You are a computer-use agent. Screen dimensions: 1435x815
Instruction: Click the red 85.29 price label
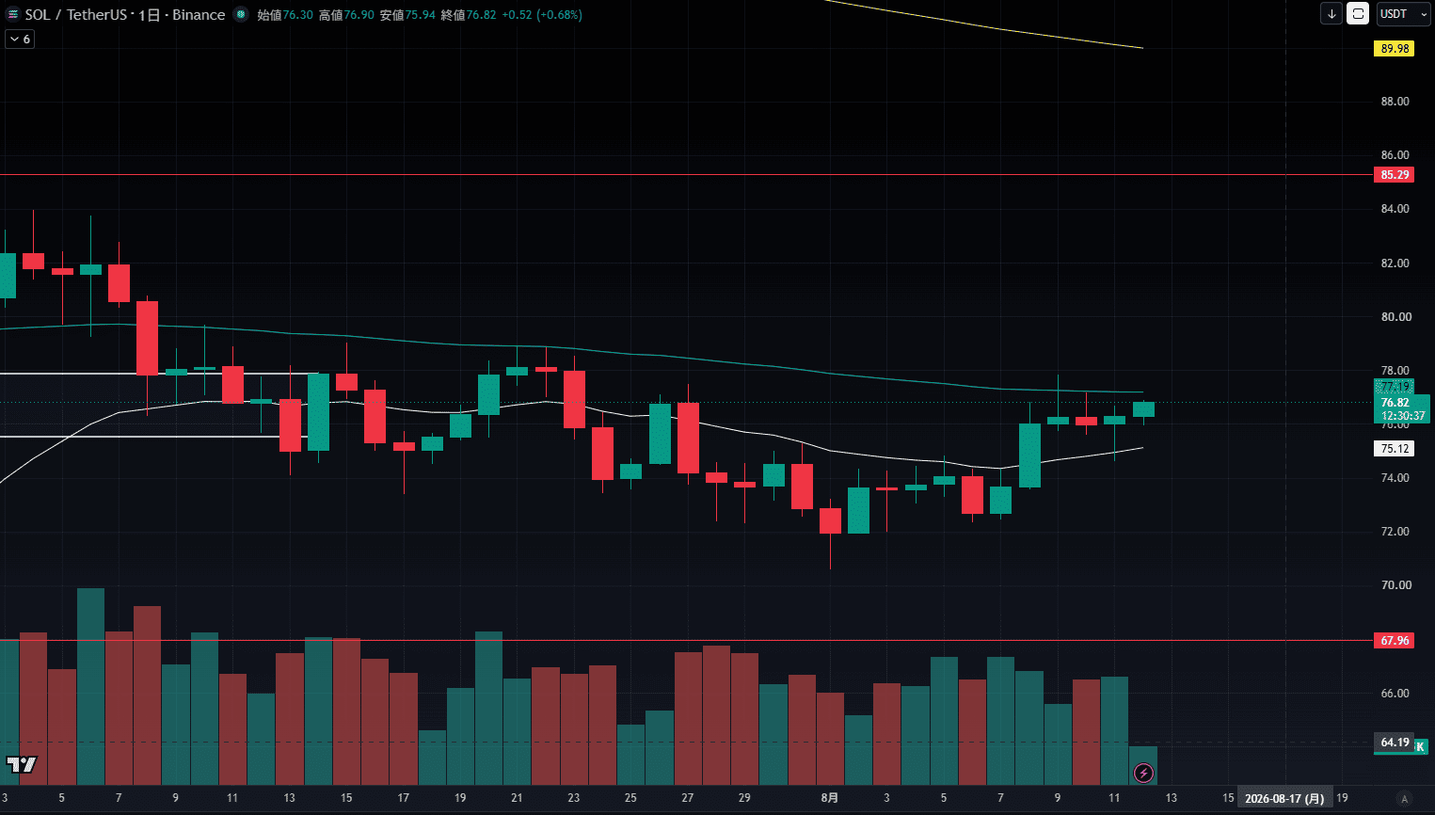click(1394, 175)
